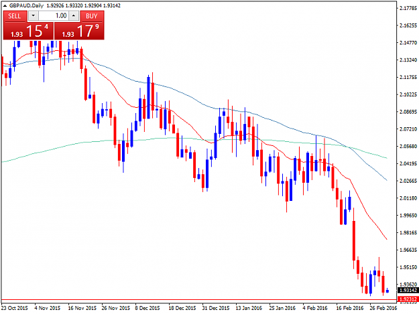
Task: Click the 16 Nov 2015 date label
Action: click(x=82, y=308)
